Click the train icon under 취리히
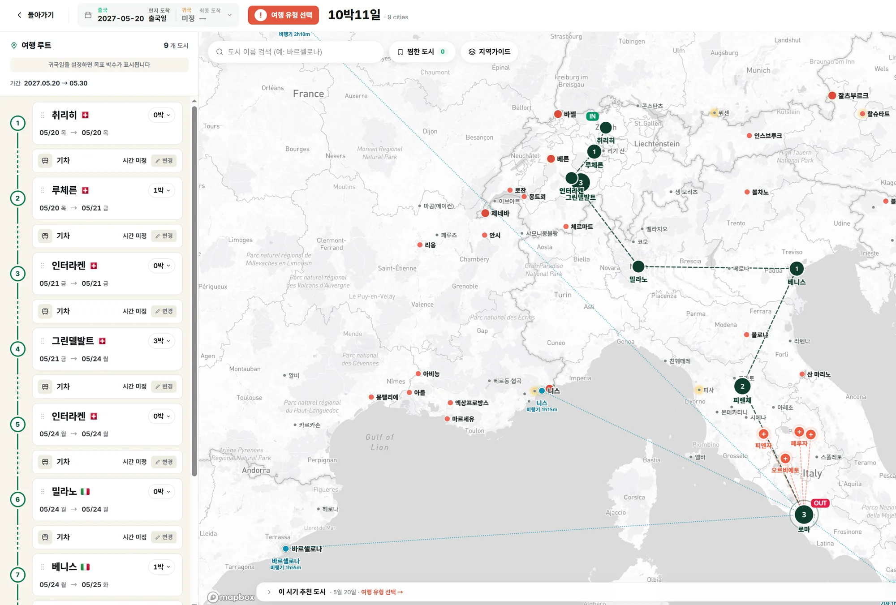Viewport: 896px width, 605px height. [45, 161]
